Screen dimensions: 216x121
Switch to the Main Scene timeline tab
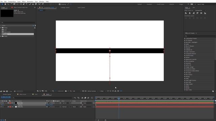click(23, 94)
